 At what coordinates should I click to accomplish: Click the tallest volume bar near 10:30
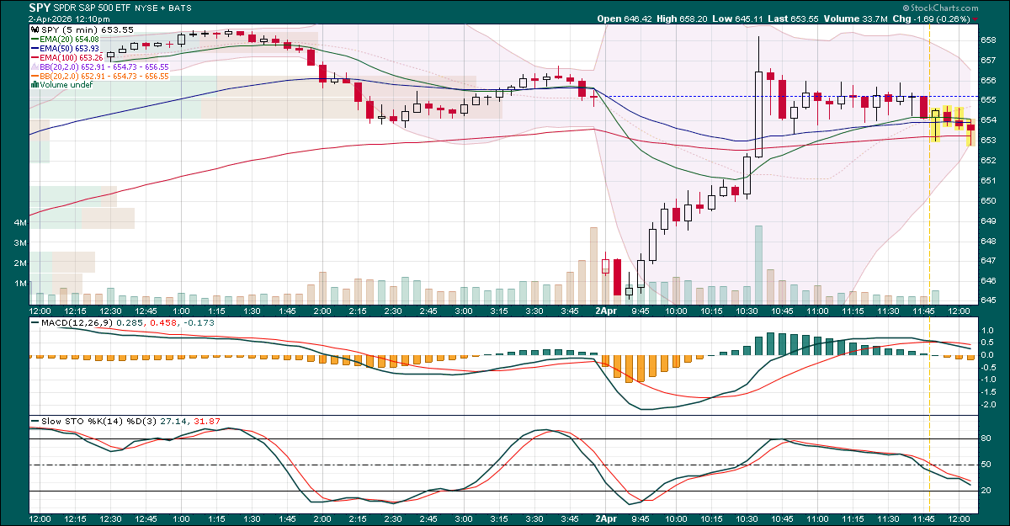pos(758,264)
